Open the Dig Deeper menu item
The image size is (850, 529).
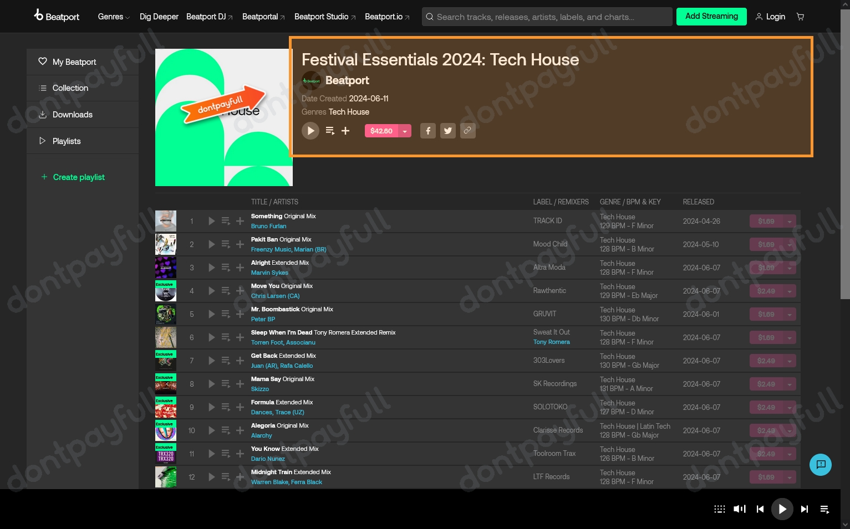pyautogui.click(x=159, y=17)
